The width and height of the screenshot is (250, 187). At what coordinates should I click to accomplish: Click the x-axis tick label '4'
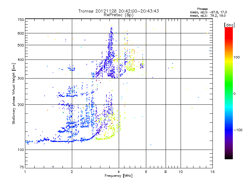coord(119,172)
